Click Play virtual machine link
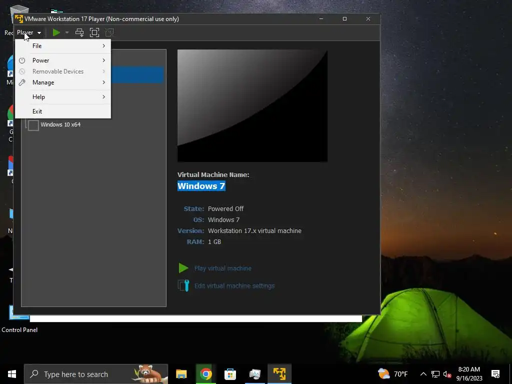 point(222,268)
